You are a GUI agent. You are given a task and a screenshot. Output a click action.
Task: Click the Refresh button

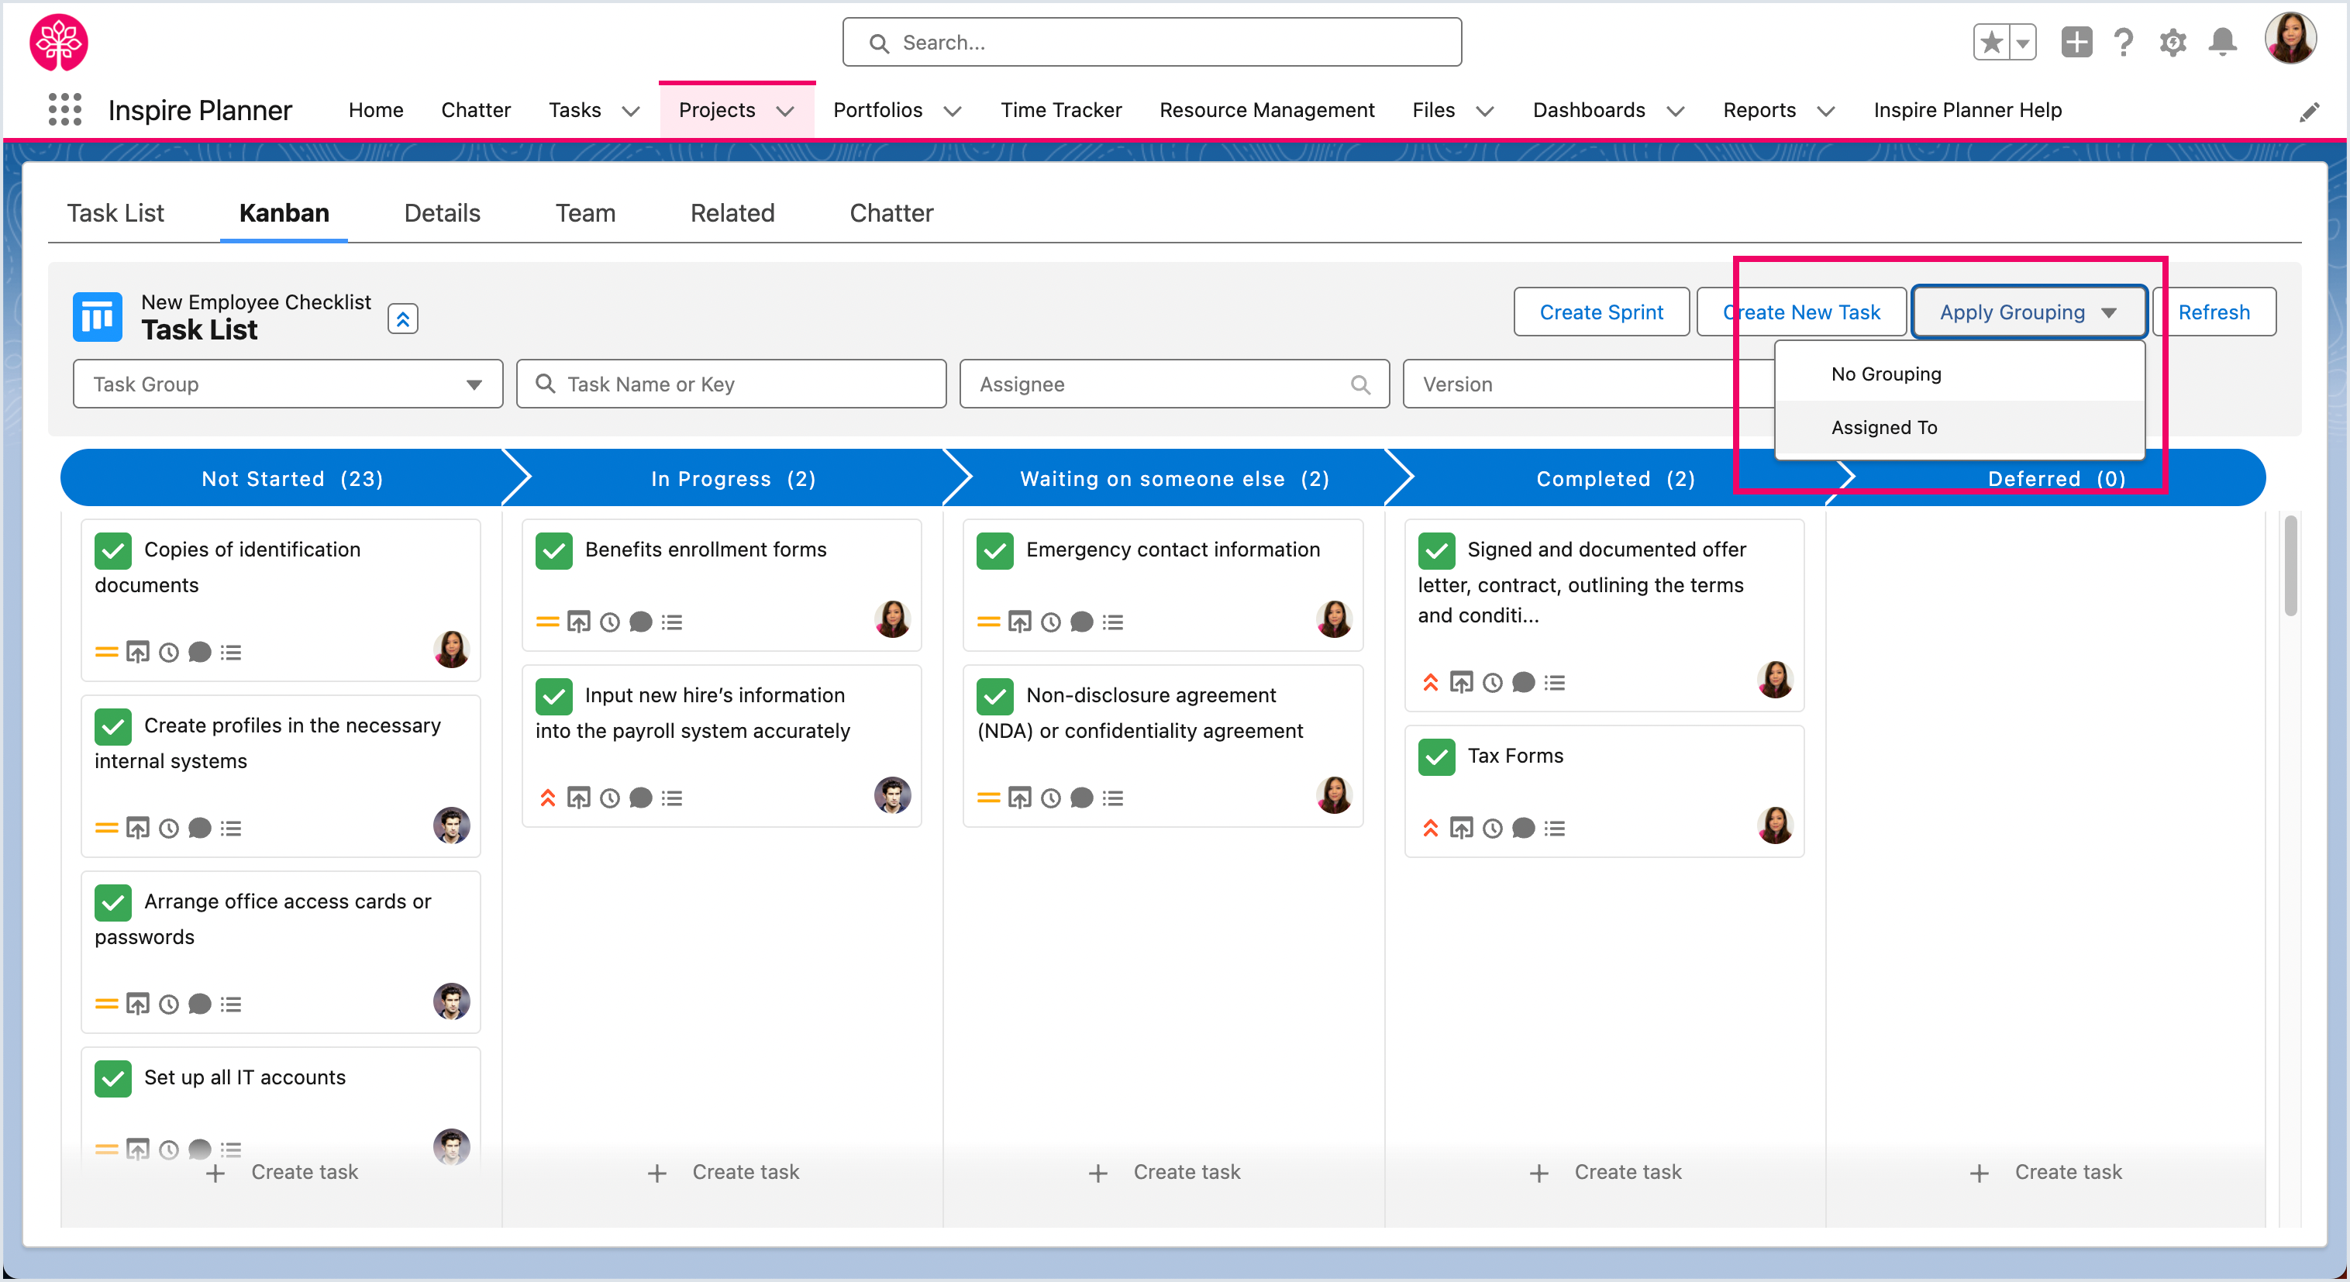[2214, 312]
